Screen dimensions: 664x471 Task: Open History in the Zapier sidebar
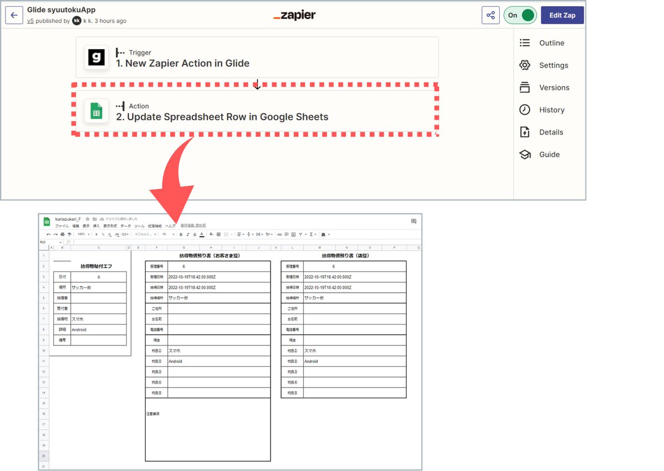click(x=542, y=110)
